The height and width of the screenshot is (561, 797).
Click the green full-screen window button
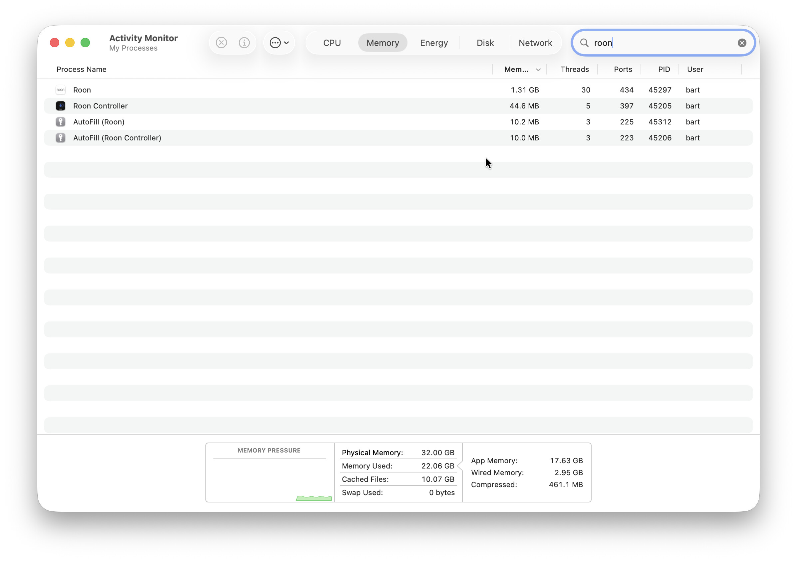[85, 43]
